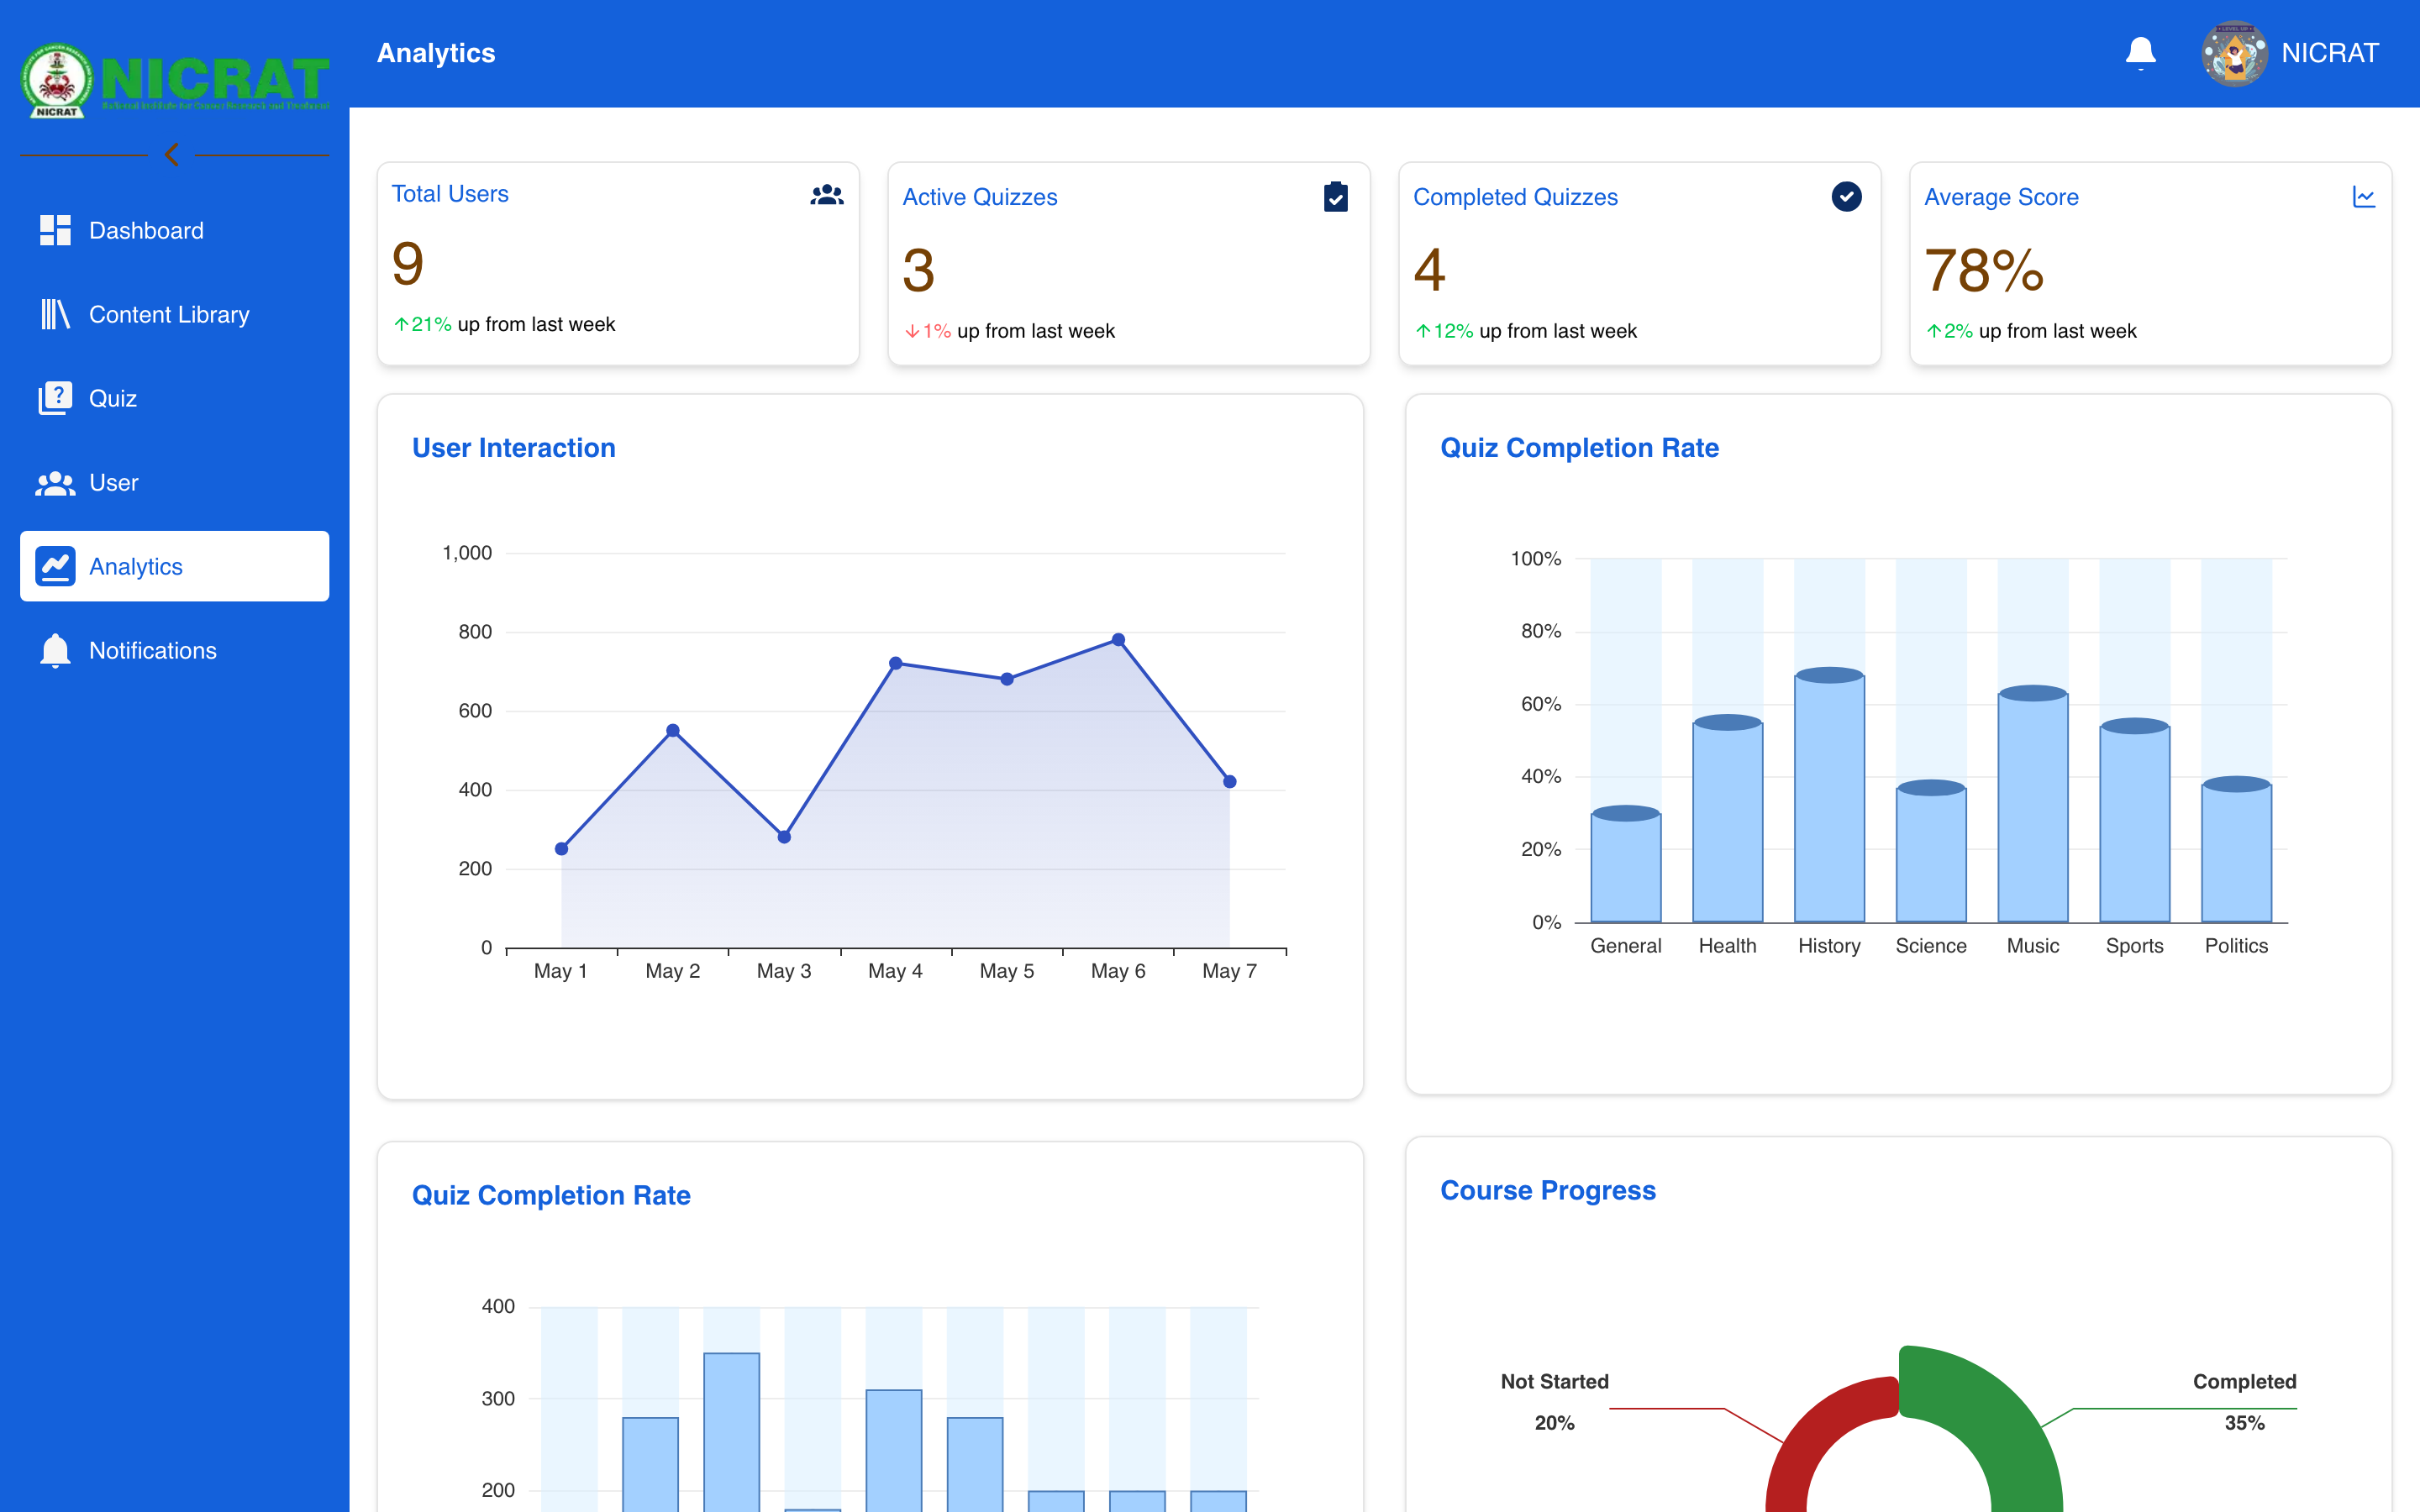The width and height of the screenshot is (2420, 1512).
Task: Click the Completed Quizzes checkmark icon
Action: (x=1846, y=197)
